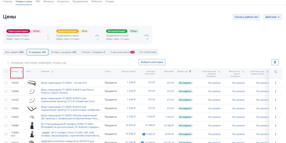Click the product search input field
This screenshot has width=286, height=143.
point(70,63)
